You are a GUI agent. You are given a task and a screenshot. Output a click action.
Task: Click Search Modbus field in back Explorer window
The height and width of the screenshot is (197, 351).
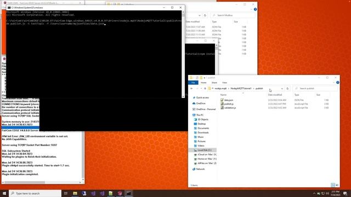click(x=233, y=15)
